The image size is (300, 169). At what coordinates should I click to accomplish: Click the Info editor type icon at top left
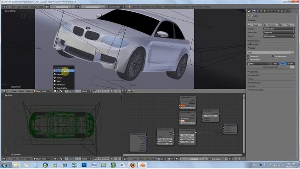click(5, 7)
